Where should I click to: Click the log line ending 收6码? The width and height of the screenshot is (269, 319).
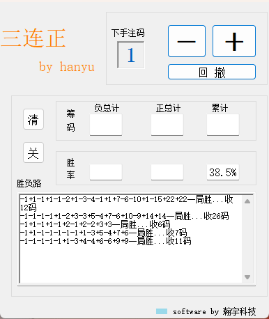(95, 224)
